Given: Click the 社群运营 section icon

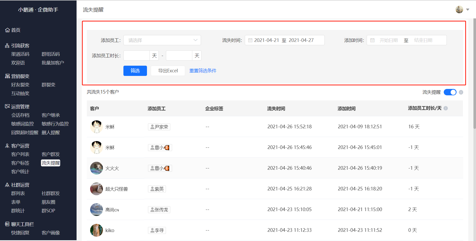Looking at the screenshot, I should 7,185.
